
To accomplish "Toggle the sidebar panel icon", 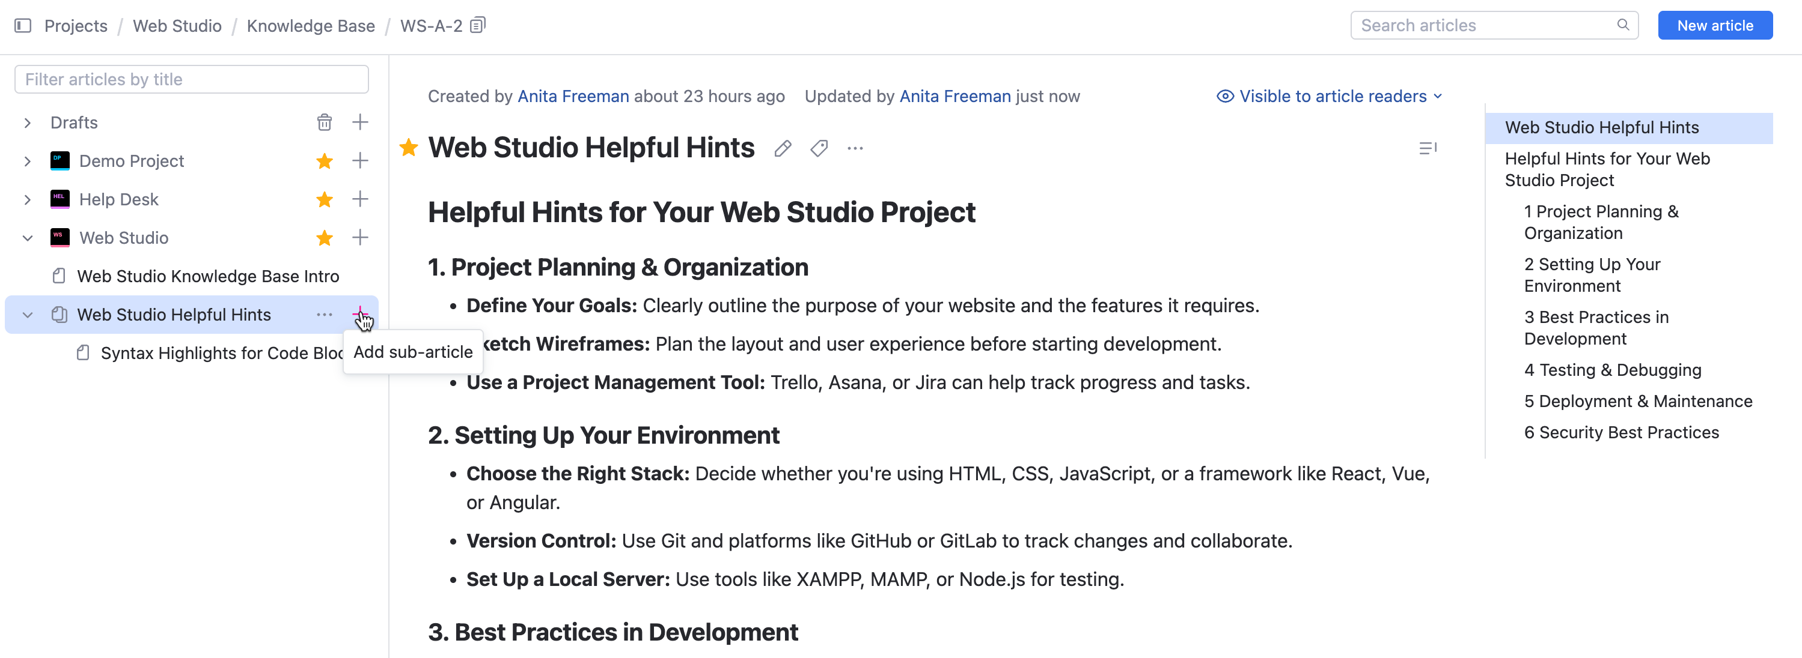I will [x=22, y=26].
